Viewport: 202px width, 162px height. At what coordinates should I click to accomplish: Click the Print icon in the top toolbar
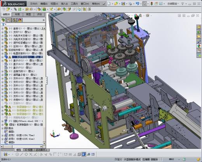point(130,4)
